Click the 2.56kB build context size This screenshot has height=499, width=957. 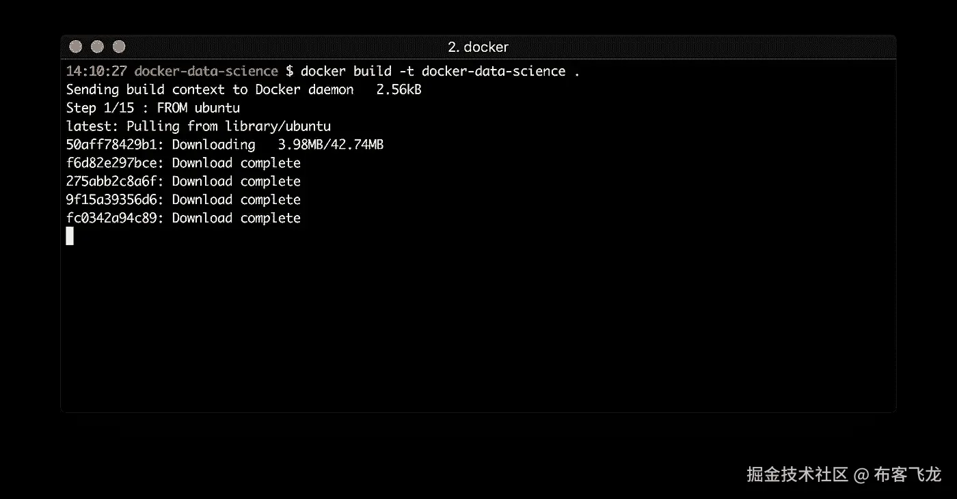click(399, 89)
